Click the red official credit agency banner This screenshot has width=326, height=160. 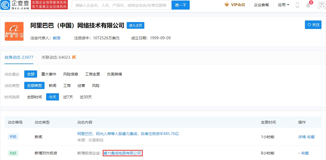coord(49,5)
